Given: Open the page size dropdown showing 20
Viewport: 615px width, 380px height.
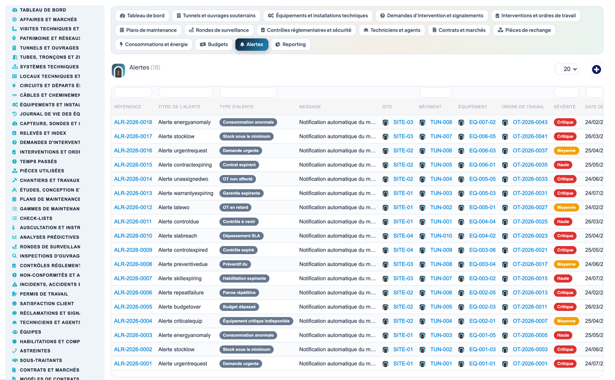Looking at the screenshot, I should point(566,69).
